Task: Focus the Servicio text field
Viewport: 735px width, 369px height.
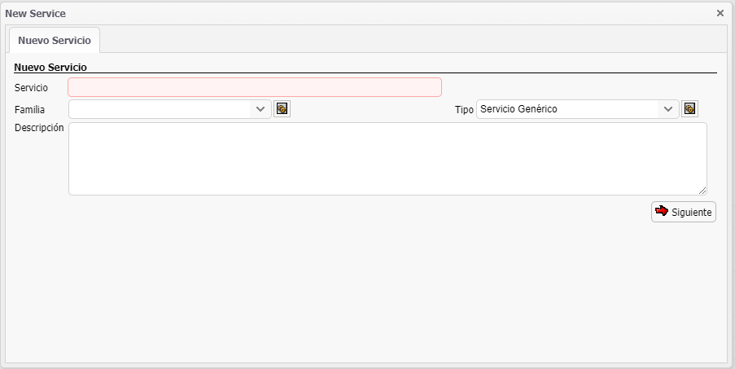Action: [255, 87]
